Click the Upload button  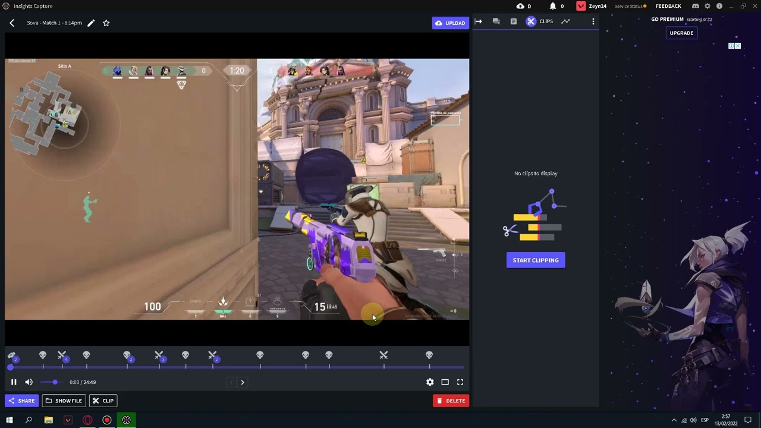[450, 23]
